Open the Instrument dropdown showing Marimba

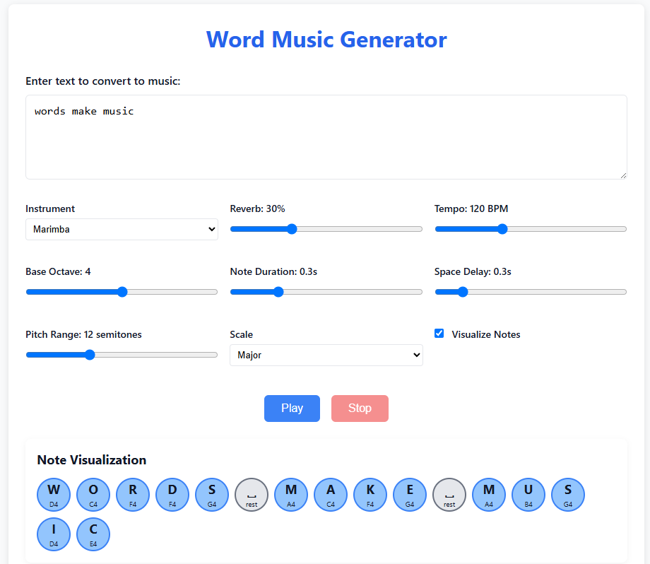click(x=122, y=229)
